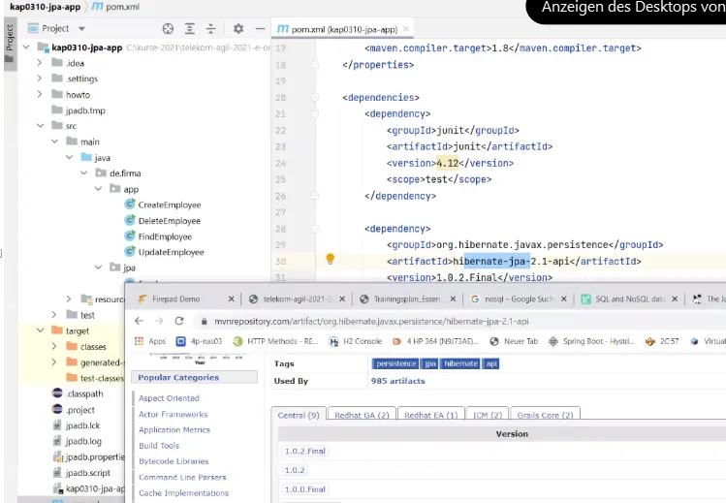Select the jpadb.tmp folder
The height and width of the screenshot is (503, 726).
[x=85, y=110]
